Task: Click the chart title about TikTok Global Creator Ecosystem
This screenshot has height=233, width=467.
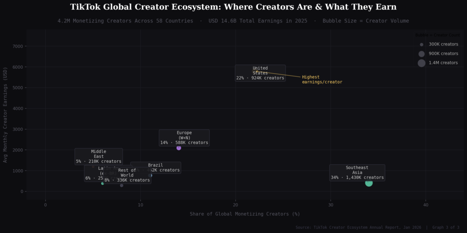Action: pyautogui.click(x=233, y=7)
